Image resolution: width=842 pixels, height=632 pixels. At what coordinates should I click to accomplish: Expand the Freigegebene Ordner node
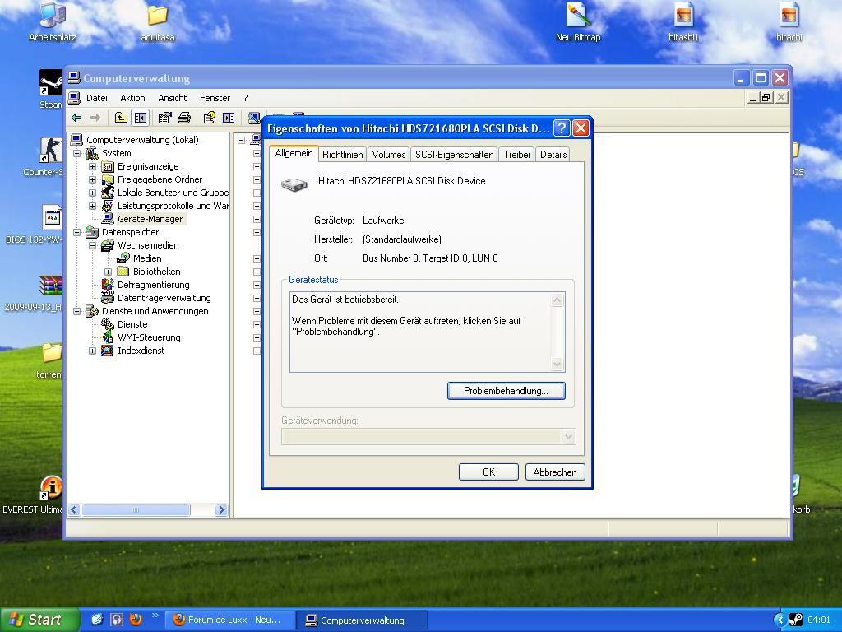coord(92,179)
